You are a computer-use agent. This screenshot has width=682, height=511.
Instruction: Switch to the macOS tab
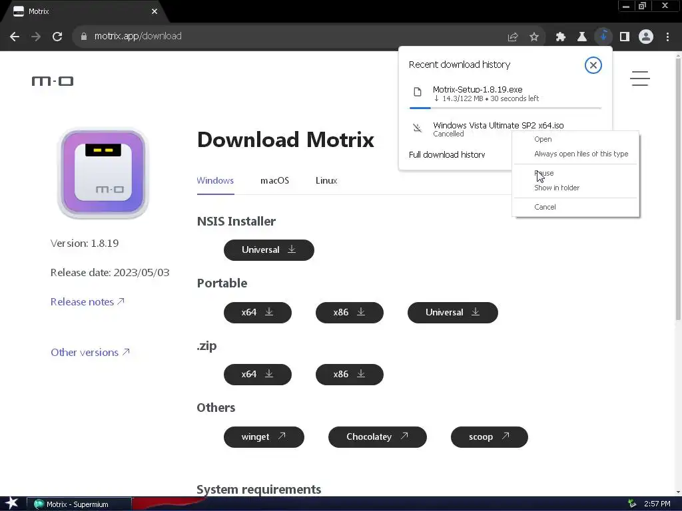point(274,181)
